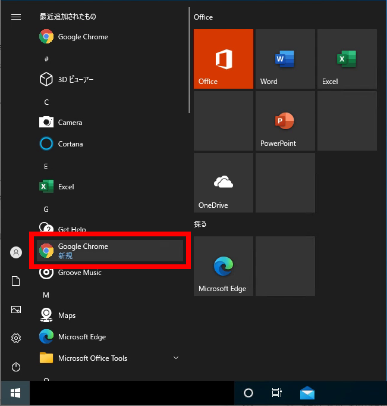Click the Microsoft Office Tools chevron arrow
Viewport: 387px width, 406px height.
coord(176,358)
